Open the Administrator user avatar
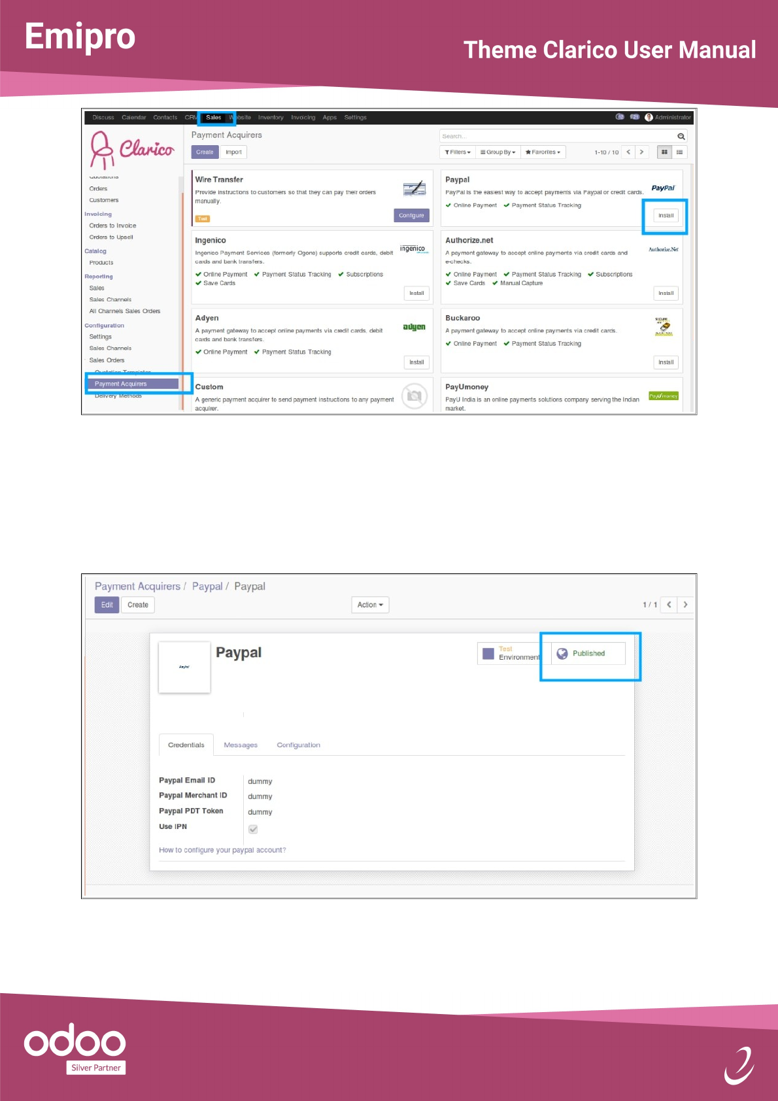This screenshot has height=1101, width=778. (x=649, y=118)
